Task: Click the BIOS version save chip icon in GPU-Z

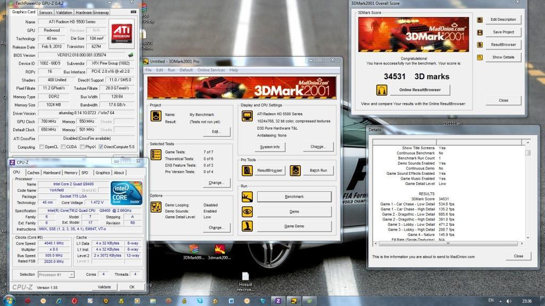Action: [x=131, y=55]
